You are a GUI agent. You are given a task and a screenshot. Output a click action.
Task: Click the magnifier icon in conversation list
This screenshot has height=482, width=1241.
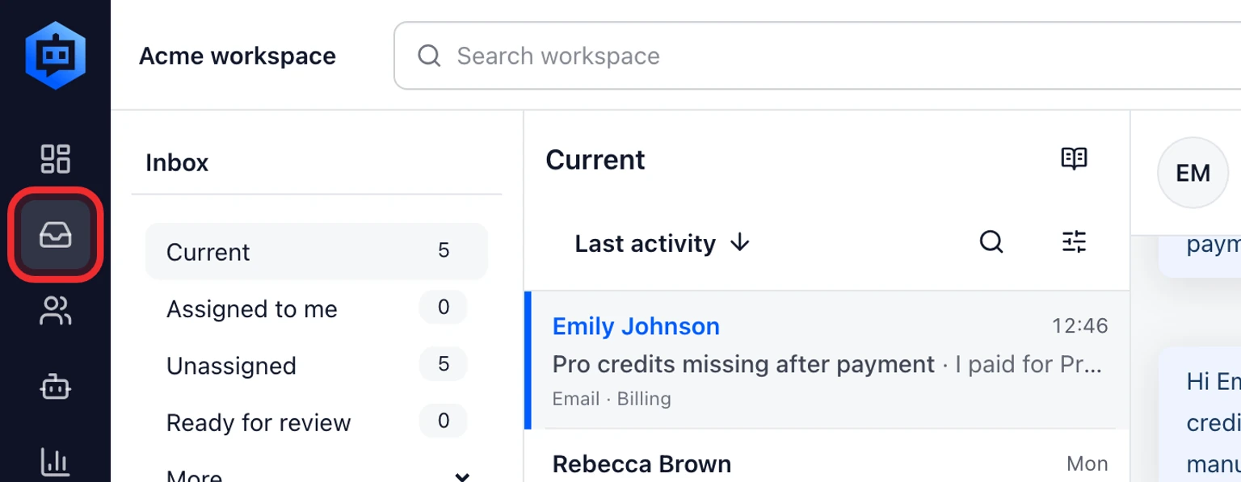991,241
